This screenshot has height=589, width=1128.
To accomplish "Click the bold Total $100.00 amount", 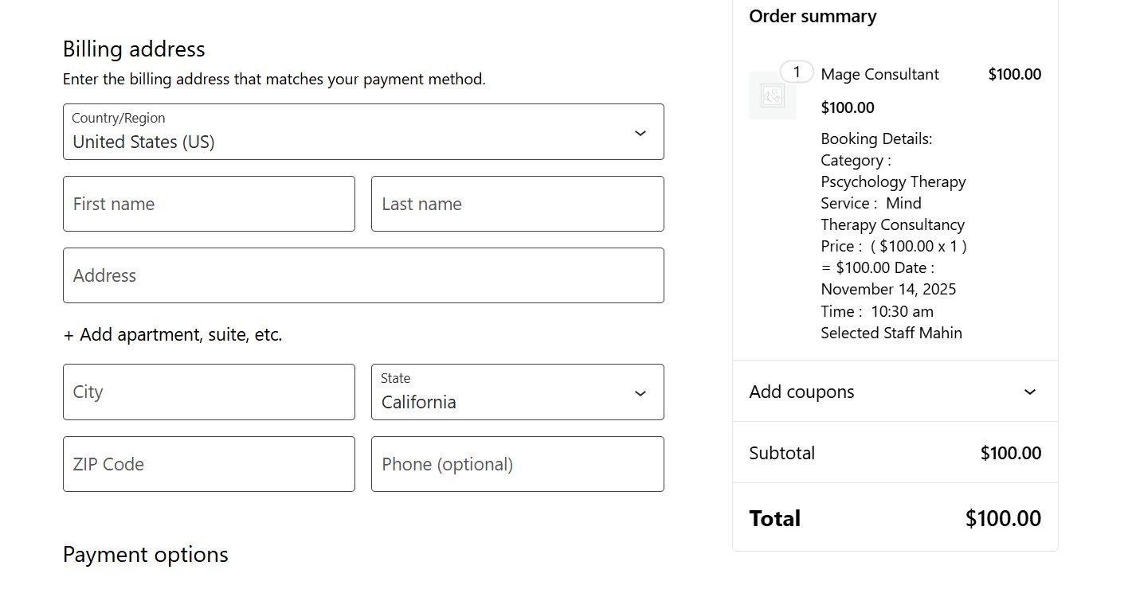I will pyautogui.click(x=1003, y=518).
